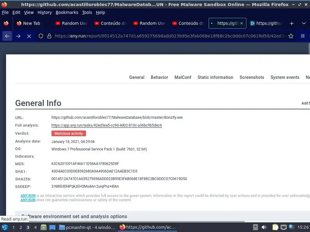Open volume speaker tray icon
Screen dimensions: 310x232
pyautogui.click(x=264, y=227)
